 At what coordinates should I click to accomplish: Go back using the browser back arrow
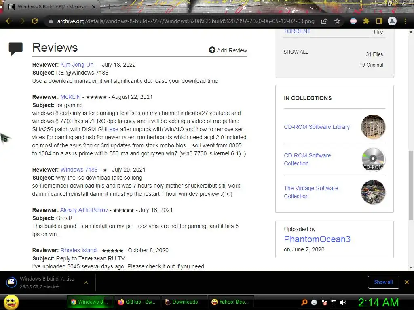[x=9, y=21]
